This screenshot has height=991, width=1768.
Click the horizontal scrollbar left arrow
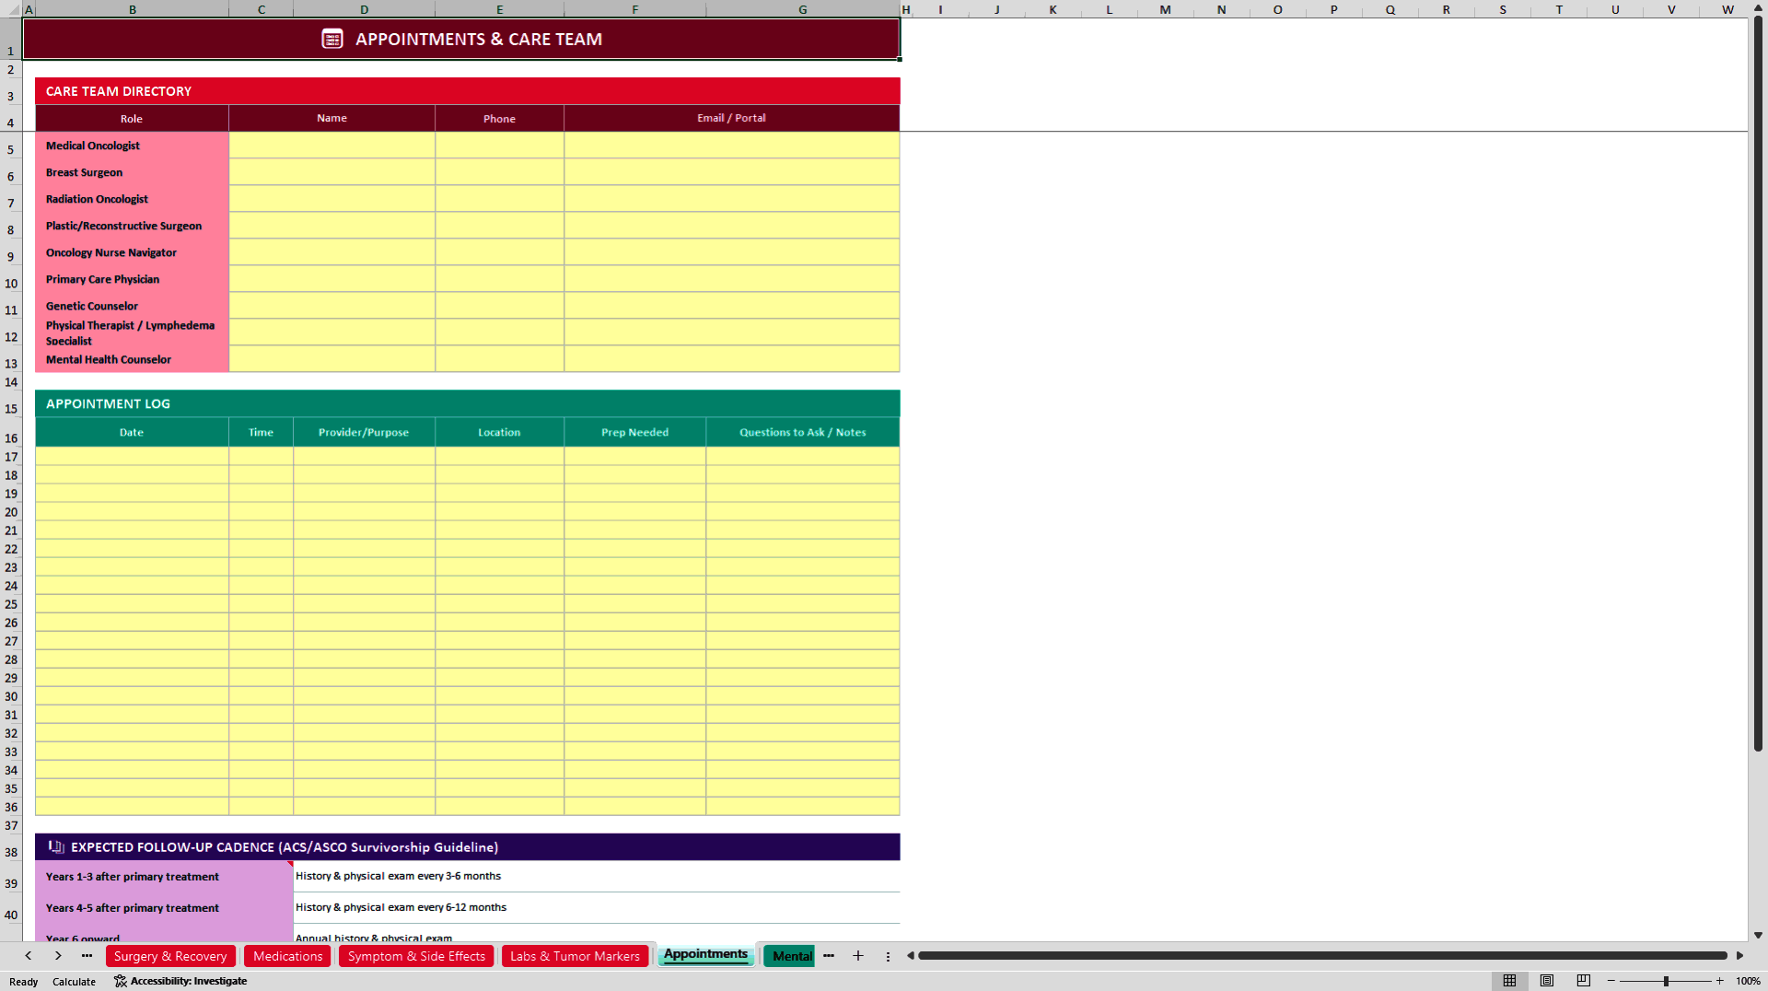point(911,956)
